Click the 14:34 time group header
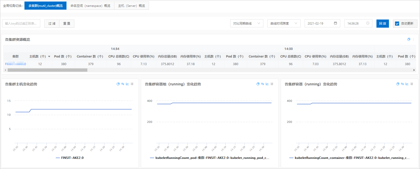Viewport: 420px width, 169px height. tap(115, 49)
